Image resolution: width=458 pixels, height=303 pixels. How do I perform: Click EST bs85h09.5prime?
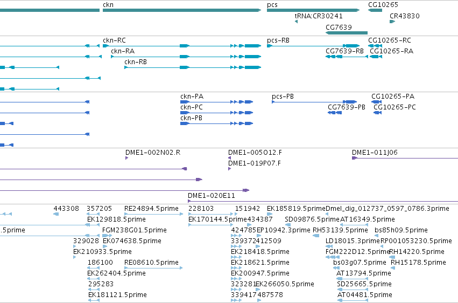coord(401,230)
